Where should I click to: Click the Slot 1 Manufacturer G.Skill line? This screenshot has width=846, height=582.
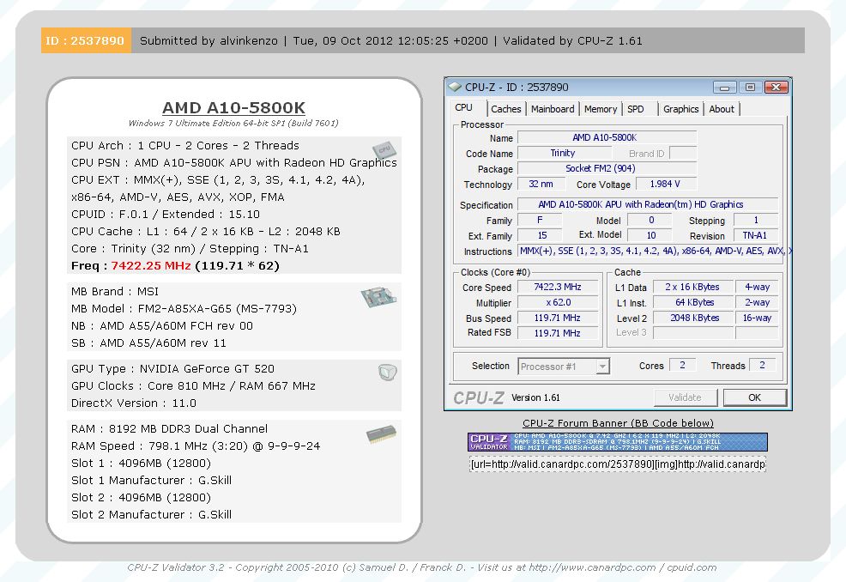click(x=152, y=481)
